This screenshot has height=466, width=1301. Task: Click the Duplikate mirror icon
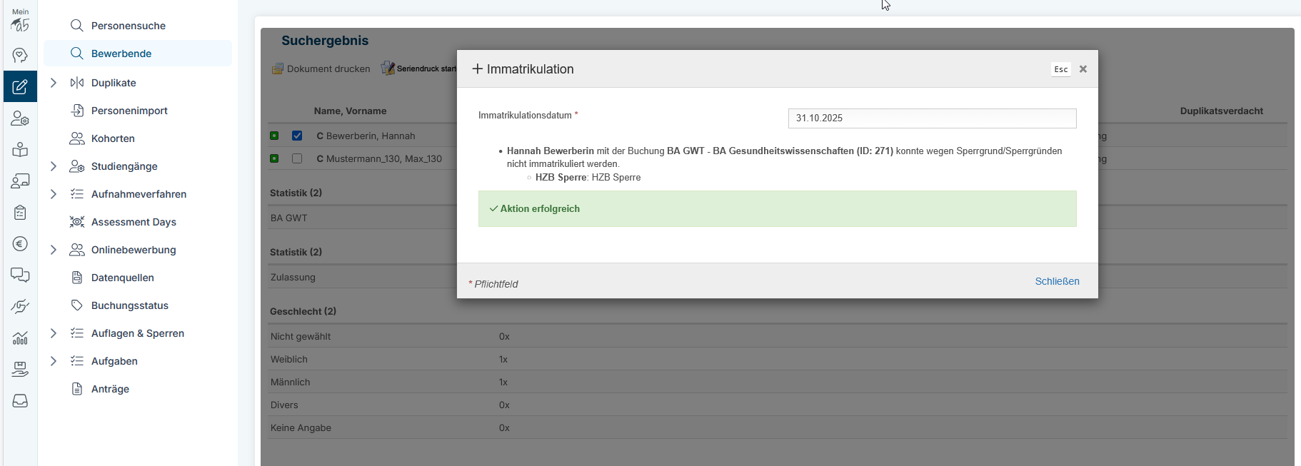point(77,83)
